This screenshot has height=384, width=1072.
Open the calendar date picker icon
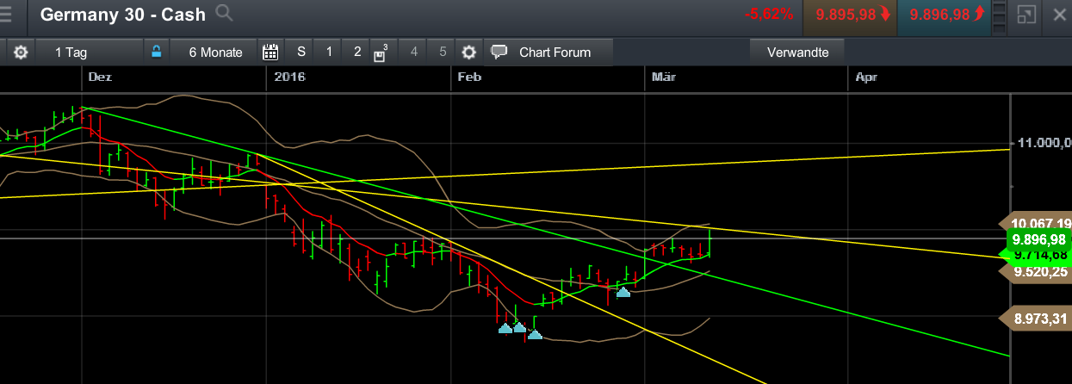[x=270, y=52]
